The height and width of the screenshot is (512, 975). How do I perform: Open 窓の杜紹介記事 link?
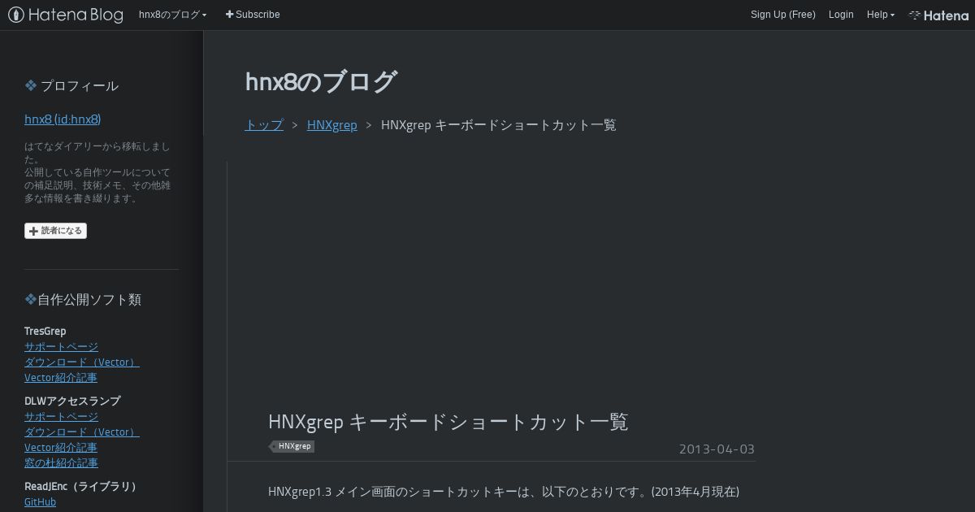(61, 462)
